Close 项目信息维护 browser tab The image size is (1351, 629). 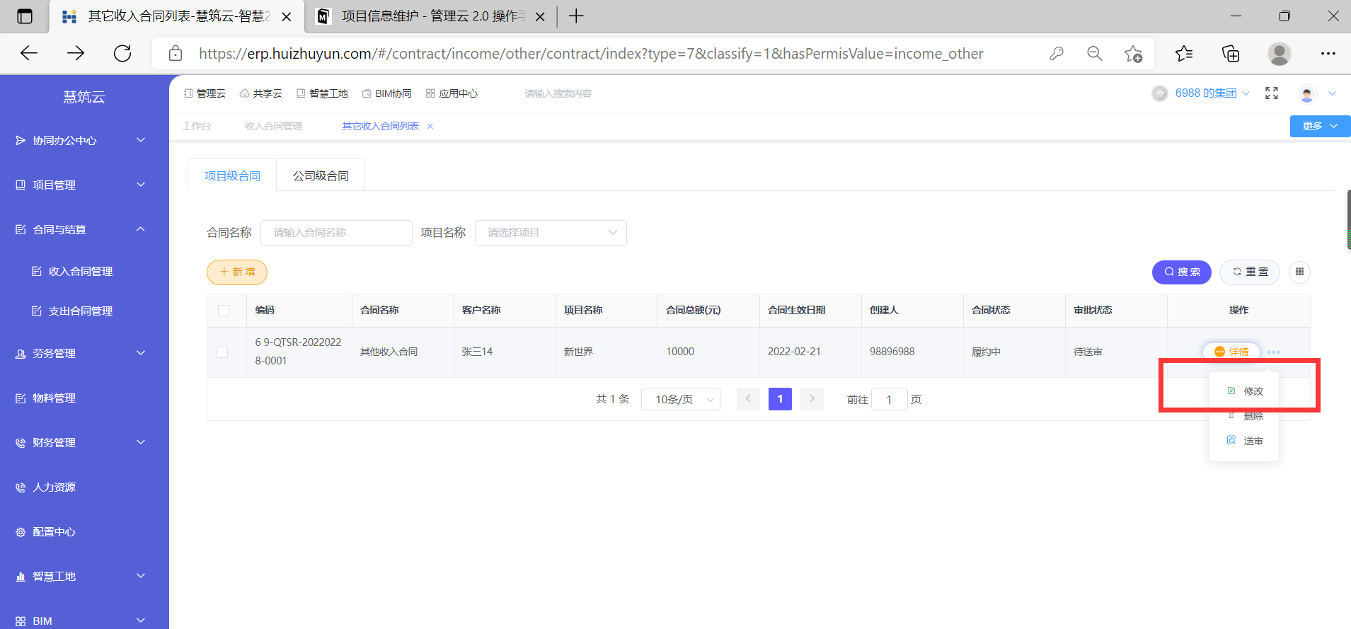(x=540, y=16)
